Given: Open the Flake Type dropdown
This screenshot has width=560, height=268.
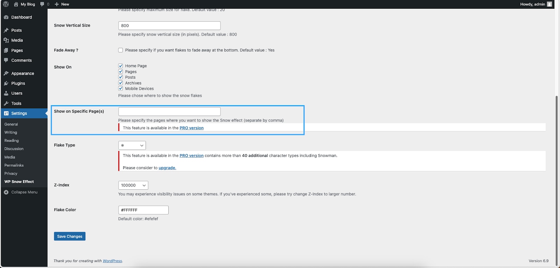Looking at the screenshot, I should [x=132, y=145].
